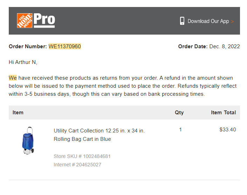Click the Home Depot orange logo
The image size is (247, 195).
click(x=25, y=21)
